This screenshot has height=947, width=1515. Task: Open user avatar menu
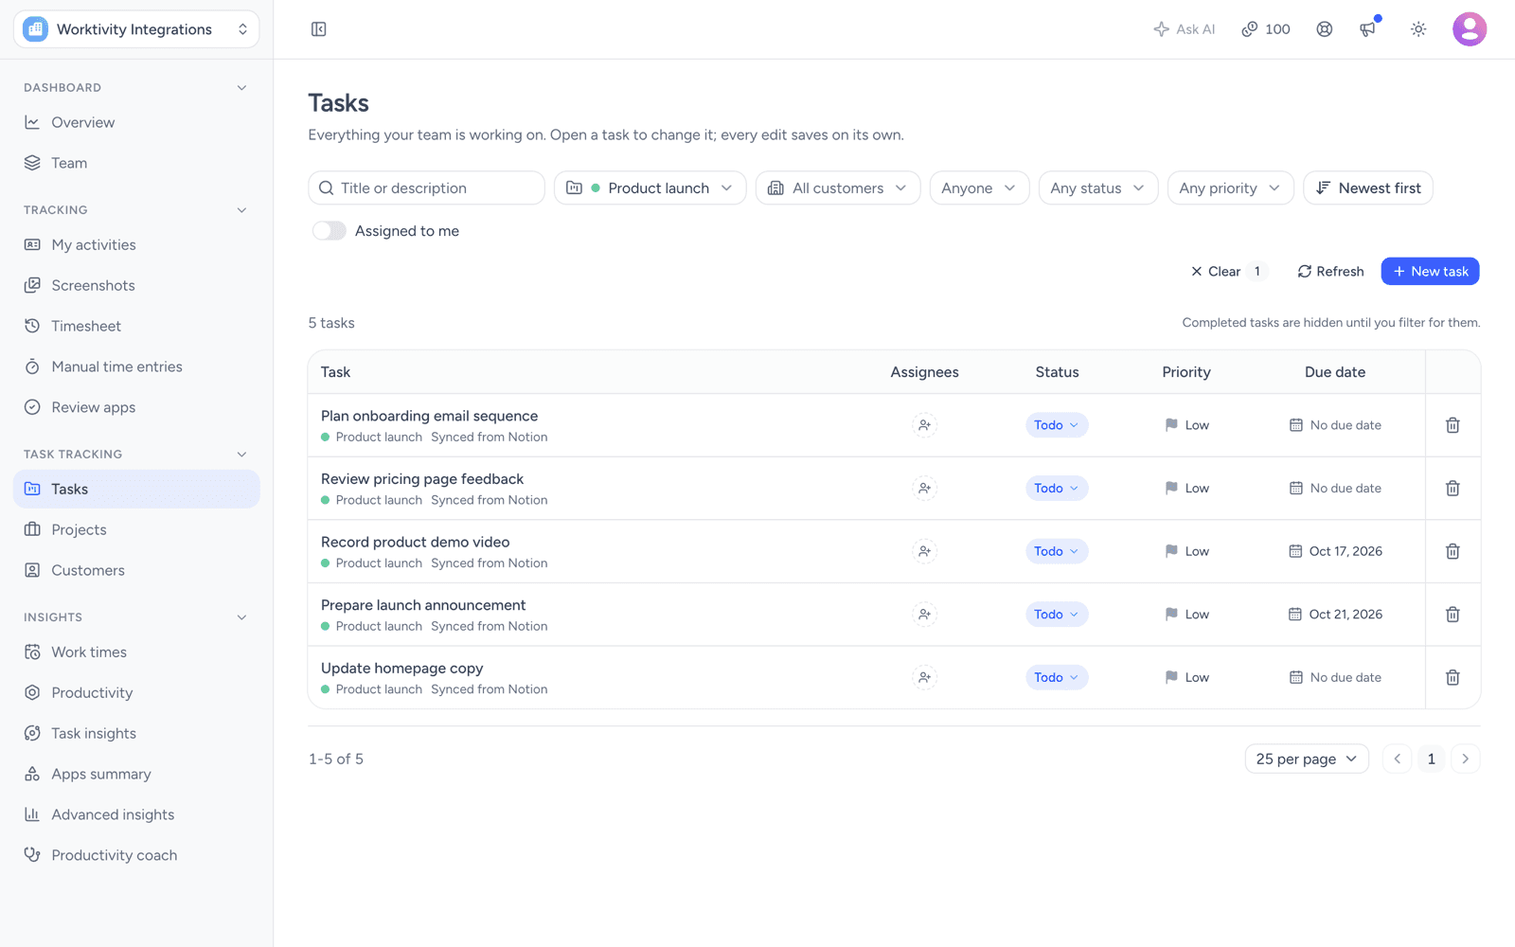coord(1470,29)
